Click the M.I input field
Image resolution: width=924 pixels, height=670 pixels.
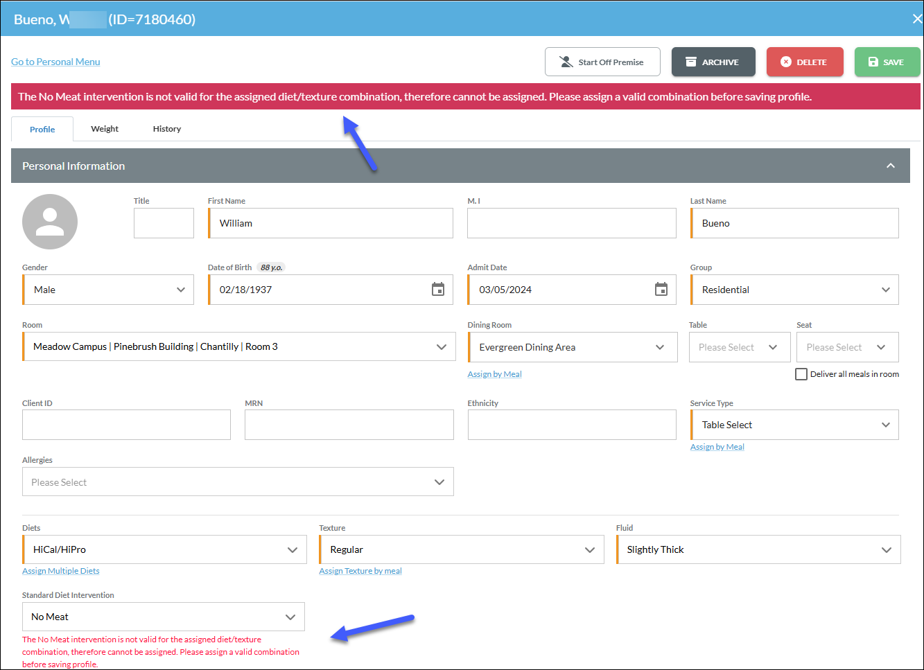coord(572,223)
